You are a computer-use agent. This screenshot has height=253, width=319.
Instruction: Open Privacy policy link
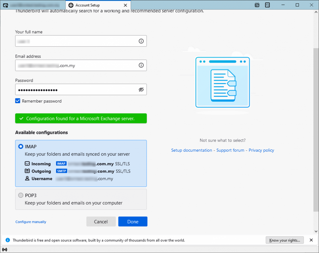(x=261, y=150)
